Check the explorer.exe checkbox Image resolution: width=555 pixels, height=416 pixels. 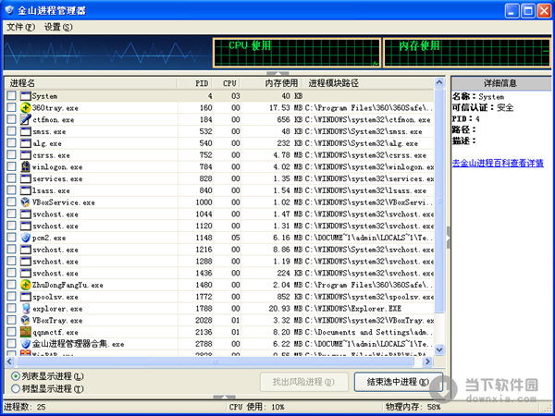point(11,308)
